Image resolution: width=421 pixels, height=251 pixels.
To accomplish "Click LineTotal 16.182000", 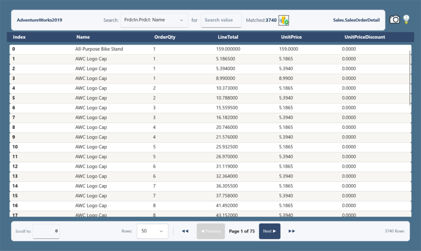I will (x=227, y=117).
